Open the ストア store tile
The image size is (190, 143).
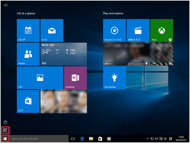pos(28,101)
